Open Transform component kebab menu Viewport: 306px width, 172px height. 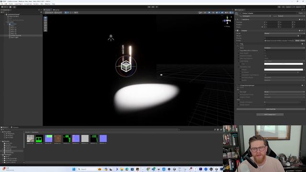point(304,20)
